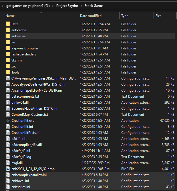Viewport: 177px width, 191px height.
Task: Click the 14,401 KB size value
Action: [x=167, y=169]
